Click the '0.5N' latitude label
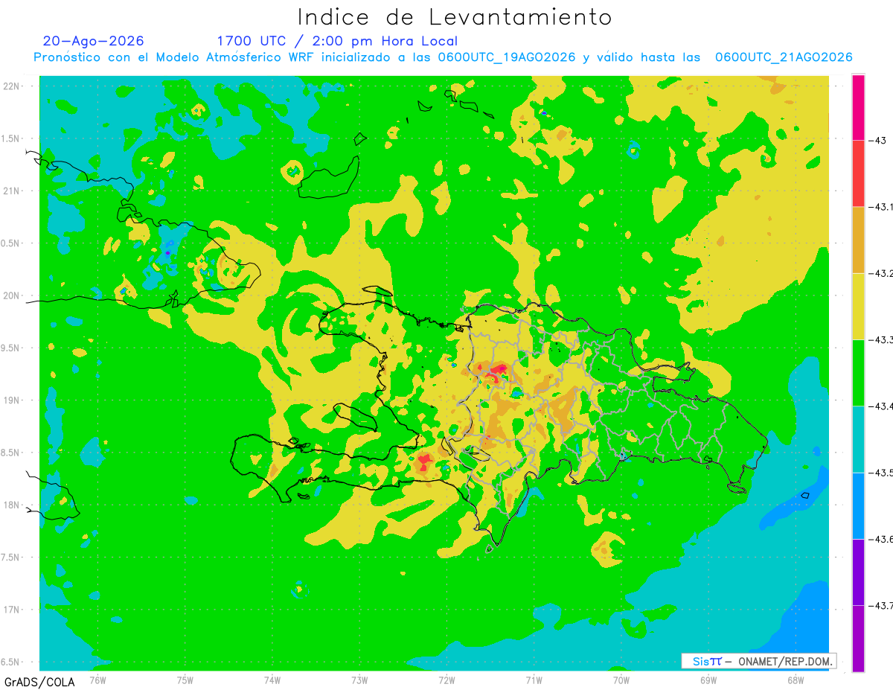This screenshot has height=690, width=893. [x=11, y=243]
